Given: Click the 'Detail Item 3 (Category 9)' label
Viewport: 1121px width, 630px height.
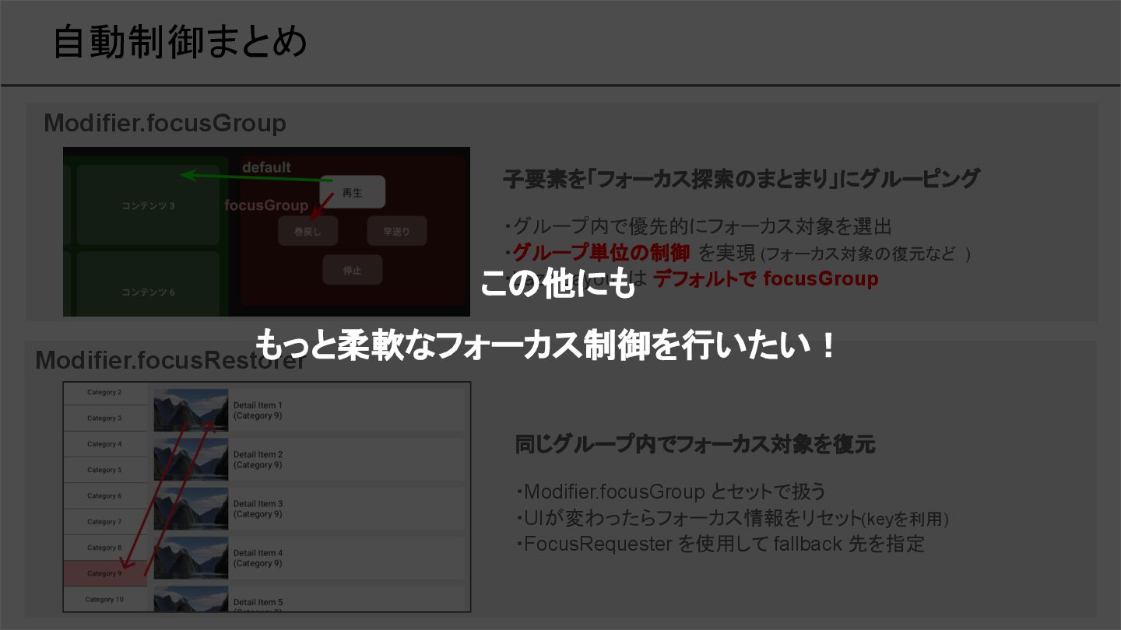Looking at the screenshot, I should [258, 509].
